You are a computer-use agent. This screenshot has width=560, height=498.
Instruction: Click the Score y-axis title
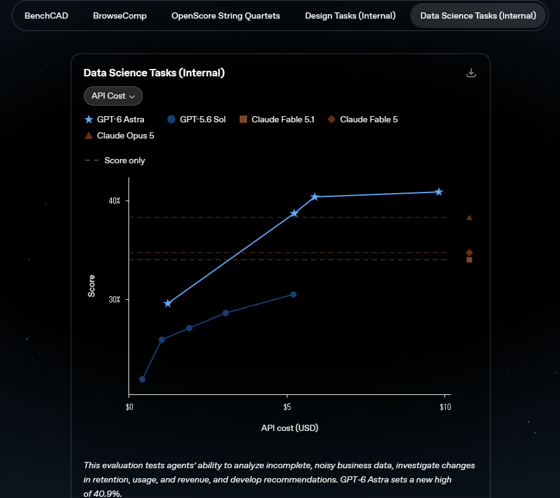pyautogui.click(x=91, y=286)
